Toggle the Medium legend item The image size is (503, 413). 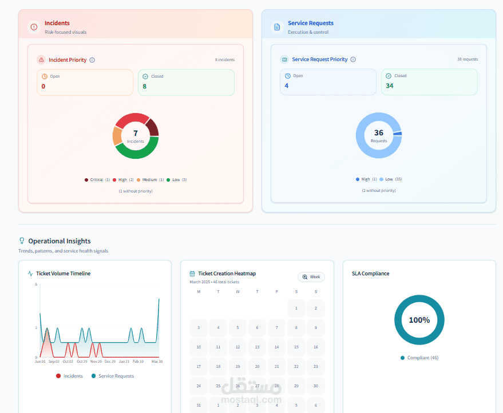tap(150, 180)
